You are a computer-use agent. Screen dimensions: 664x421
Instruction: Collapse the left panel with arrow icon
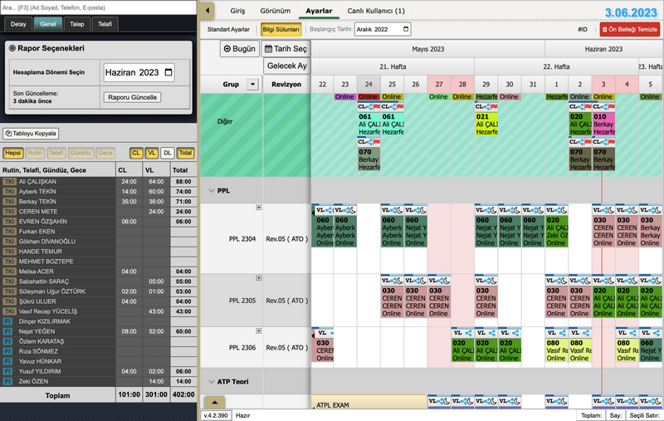click(x=207, y=11)
